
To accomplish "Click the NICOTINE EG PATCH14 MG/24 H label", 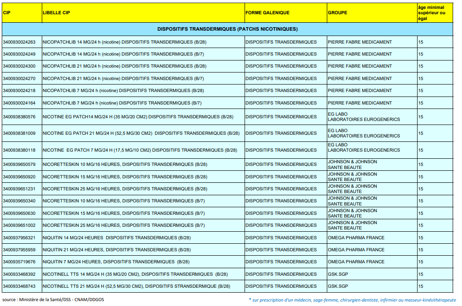I will (138, 117).
